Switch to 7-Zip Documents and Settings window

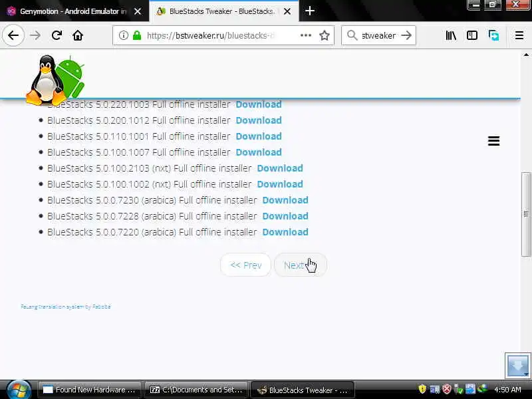click(x=196, y=390)
